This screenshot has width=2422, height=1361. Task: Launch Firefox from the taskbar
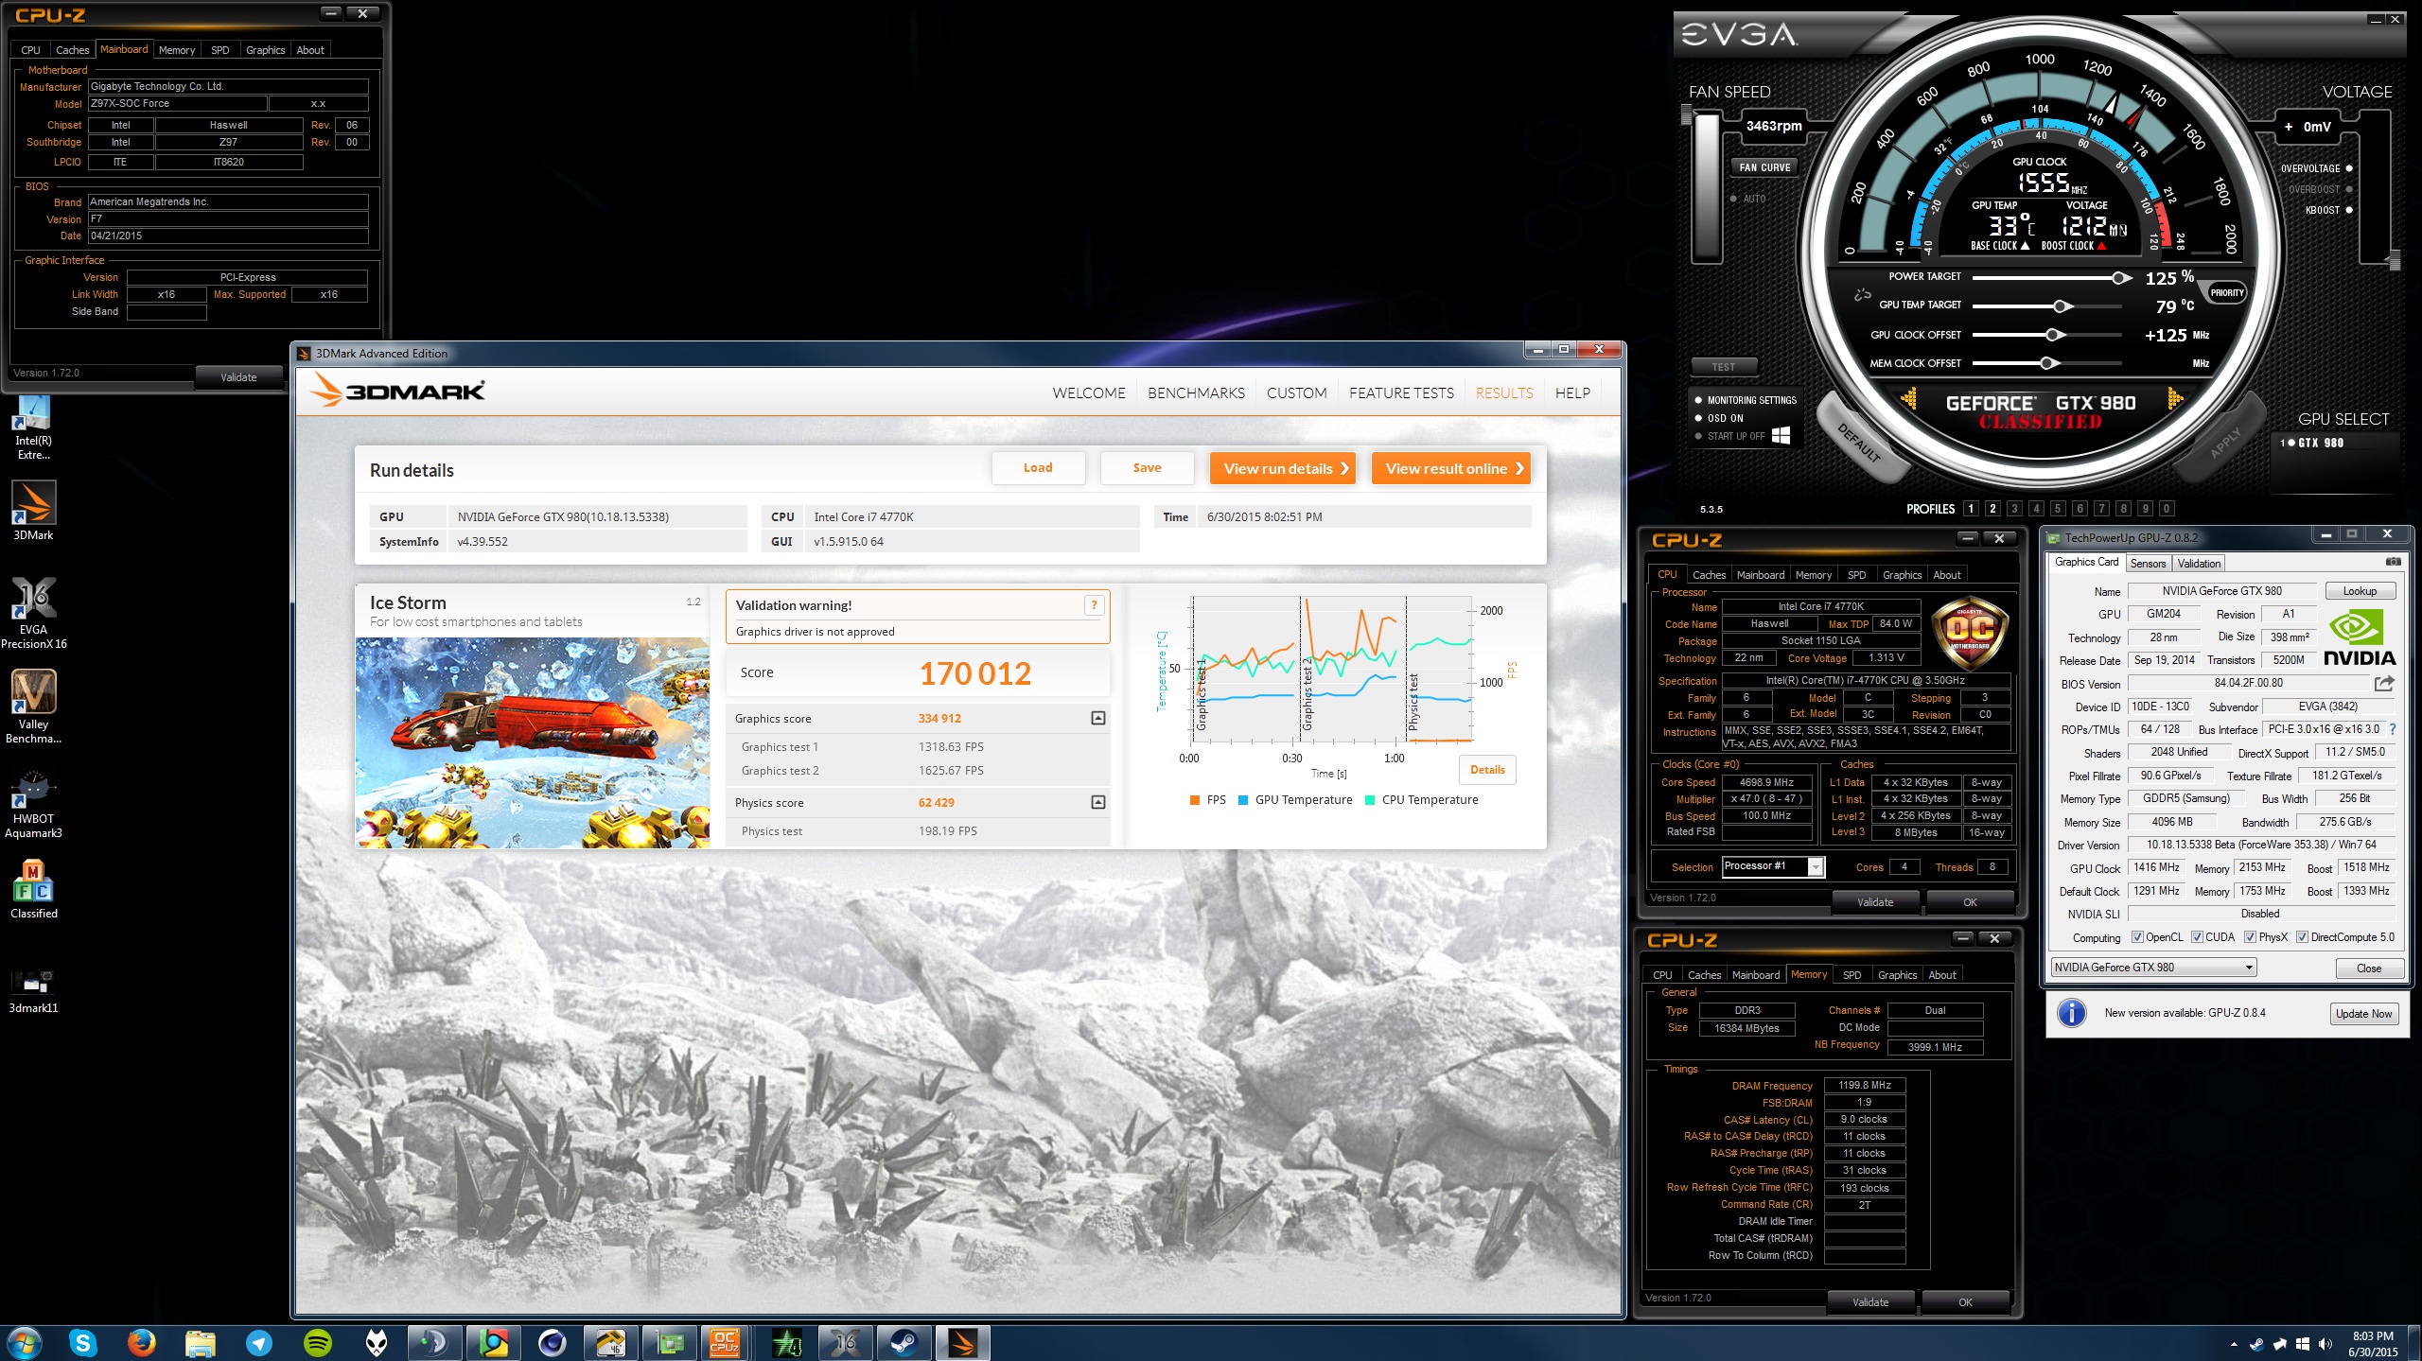(142, 1342)
